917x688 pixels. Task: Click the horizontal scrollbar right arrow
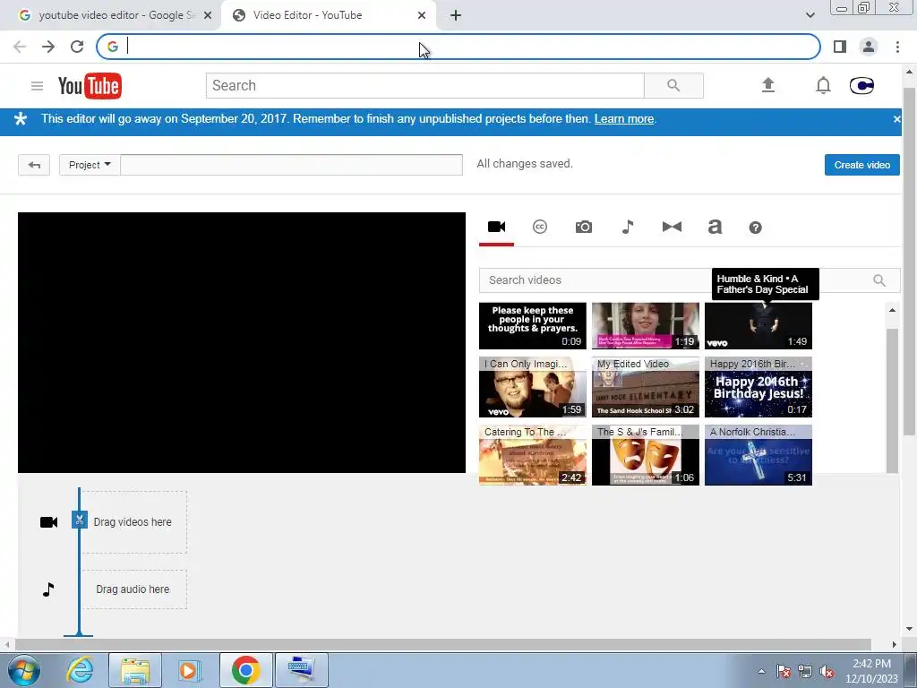pyautogui.click(x=895, y=644)
